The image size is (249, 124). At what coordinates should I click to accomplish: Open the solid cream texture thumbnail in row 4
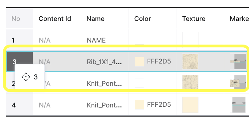point(190,105)
